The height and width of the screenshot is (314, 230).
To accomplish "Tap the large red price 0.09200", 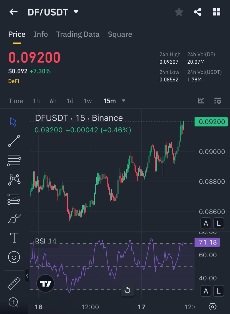I will coord(34,58).
